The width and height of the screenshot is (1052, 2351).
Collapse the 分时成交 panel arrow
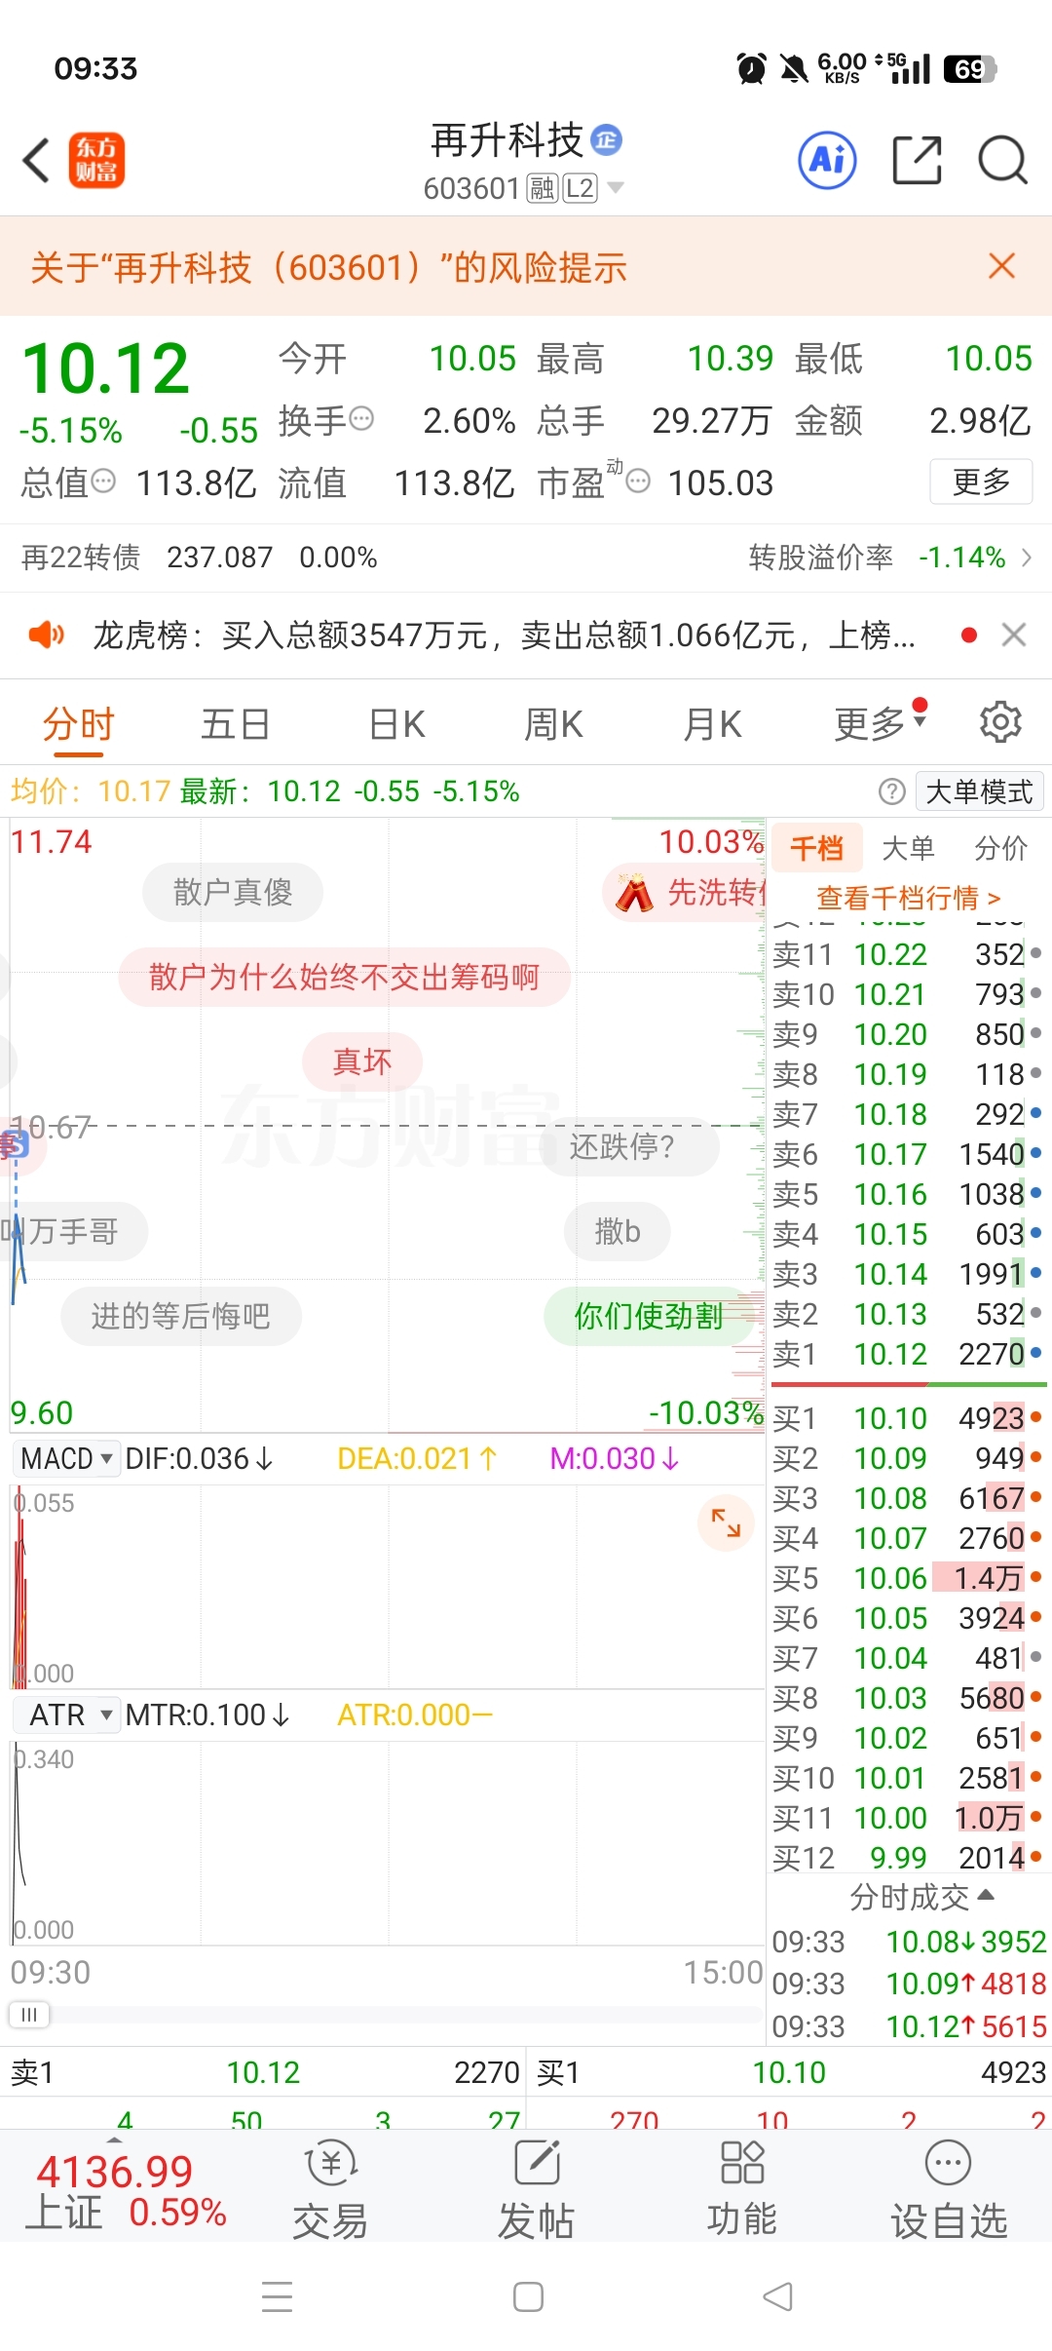985,1895
